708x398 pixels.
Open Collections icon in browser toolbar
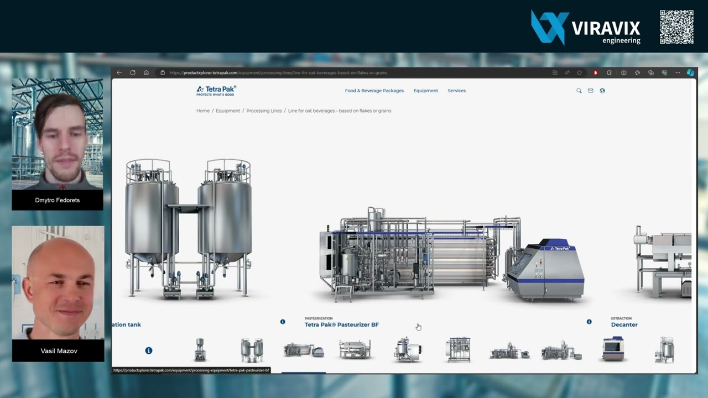click(651, 72)
